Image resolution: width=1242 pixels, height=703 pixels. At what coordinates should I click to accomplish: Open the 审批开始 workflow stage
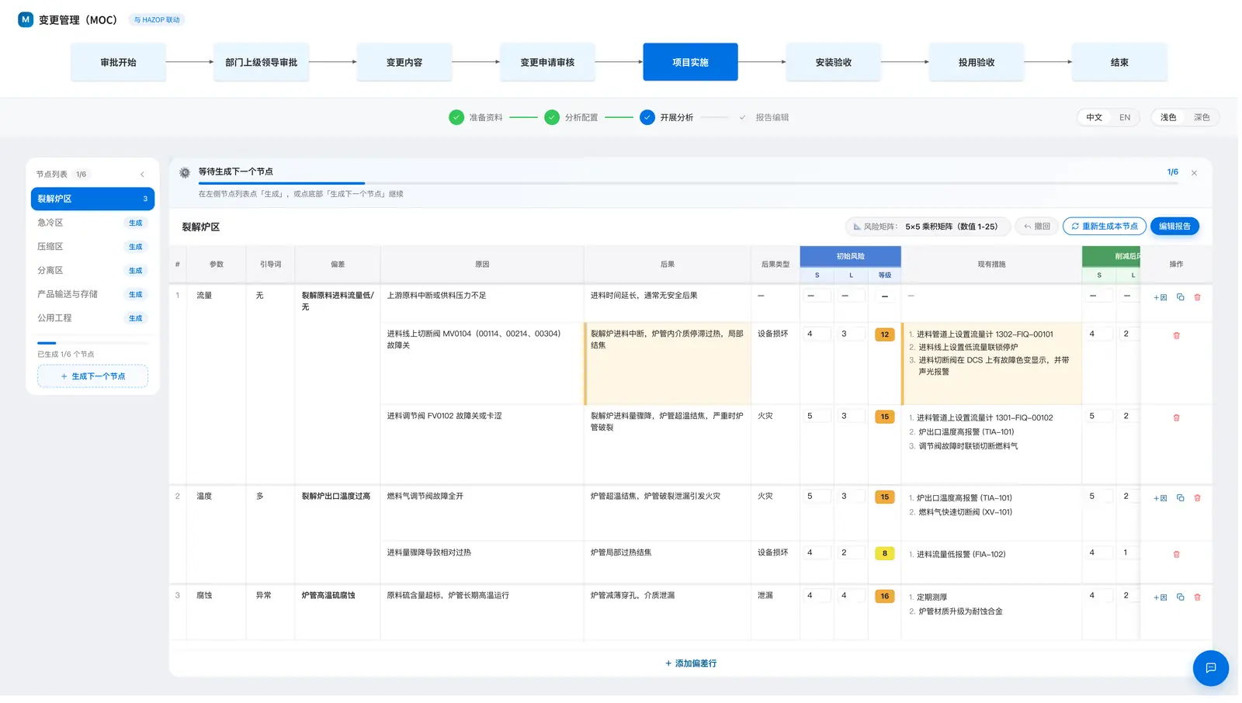118,62
